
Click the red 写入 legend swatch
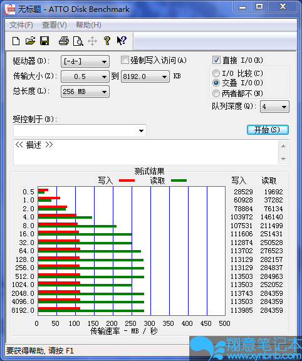[127, 180]
